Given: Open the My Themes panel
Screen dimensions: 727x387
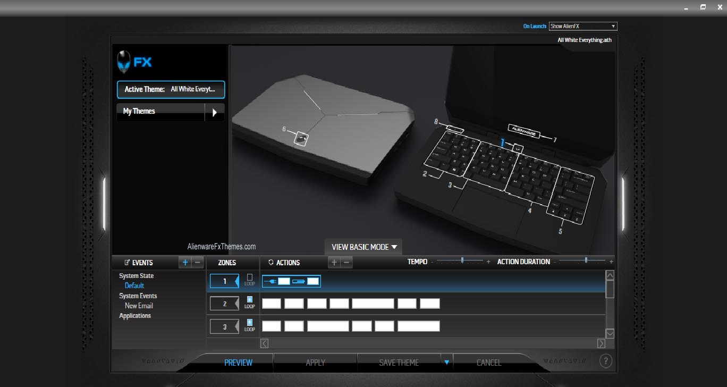Looking at the screenshot, I should 160,112.
